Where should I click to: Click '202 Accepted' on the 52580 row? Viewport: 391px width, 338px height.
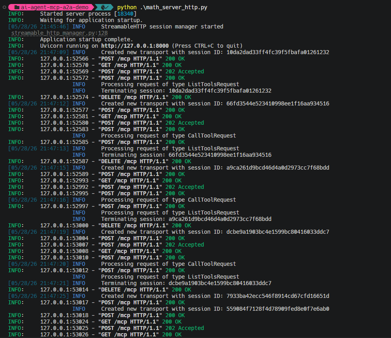coord(185,123)
